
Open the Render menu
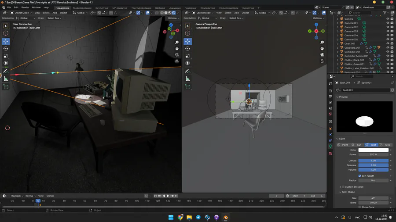click(x=25, y=7)
